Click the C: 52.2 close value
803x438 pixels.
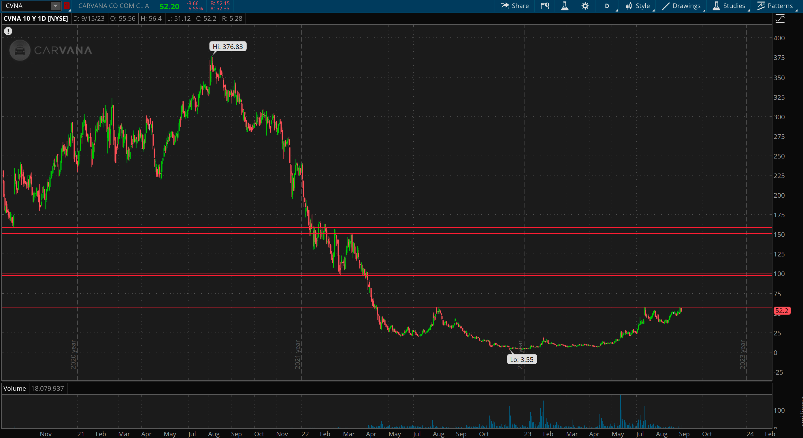(x=206, y=18)
